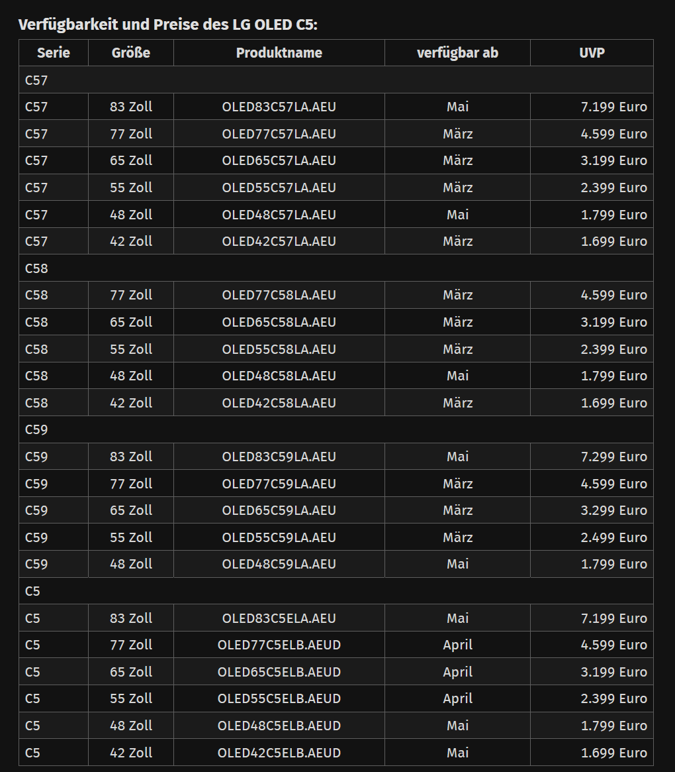The width and height of the screenshot is (675, 772).
Task: Click the 'Größe' column header
Action: coord(131,52)
